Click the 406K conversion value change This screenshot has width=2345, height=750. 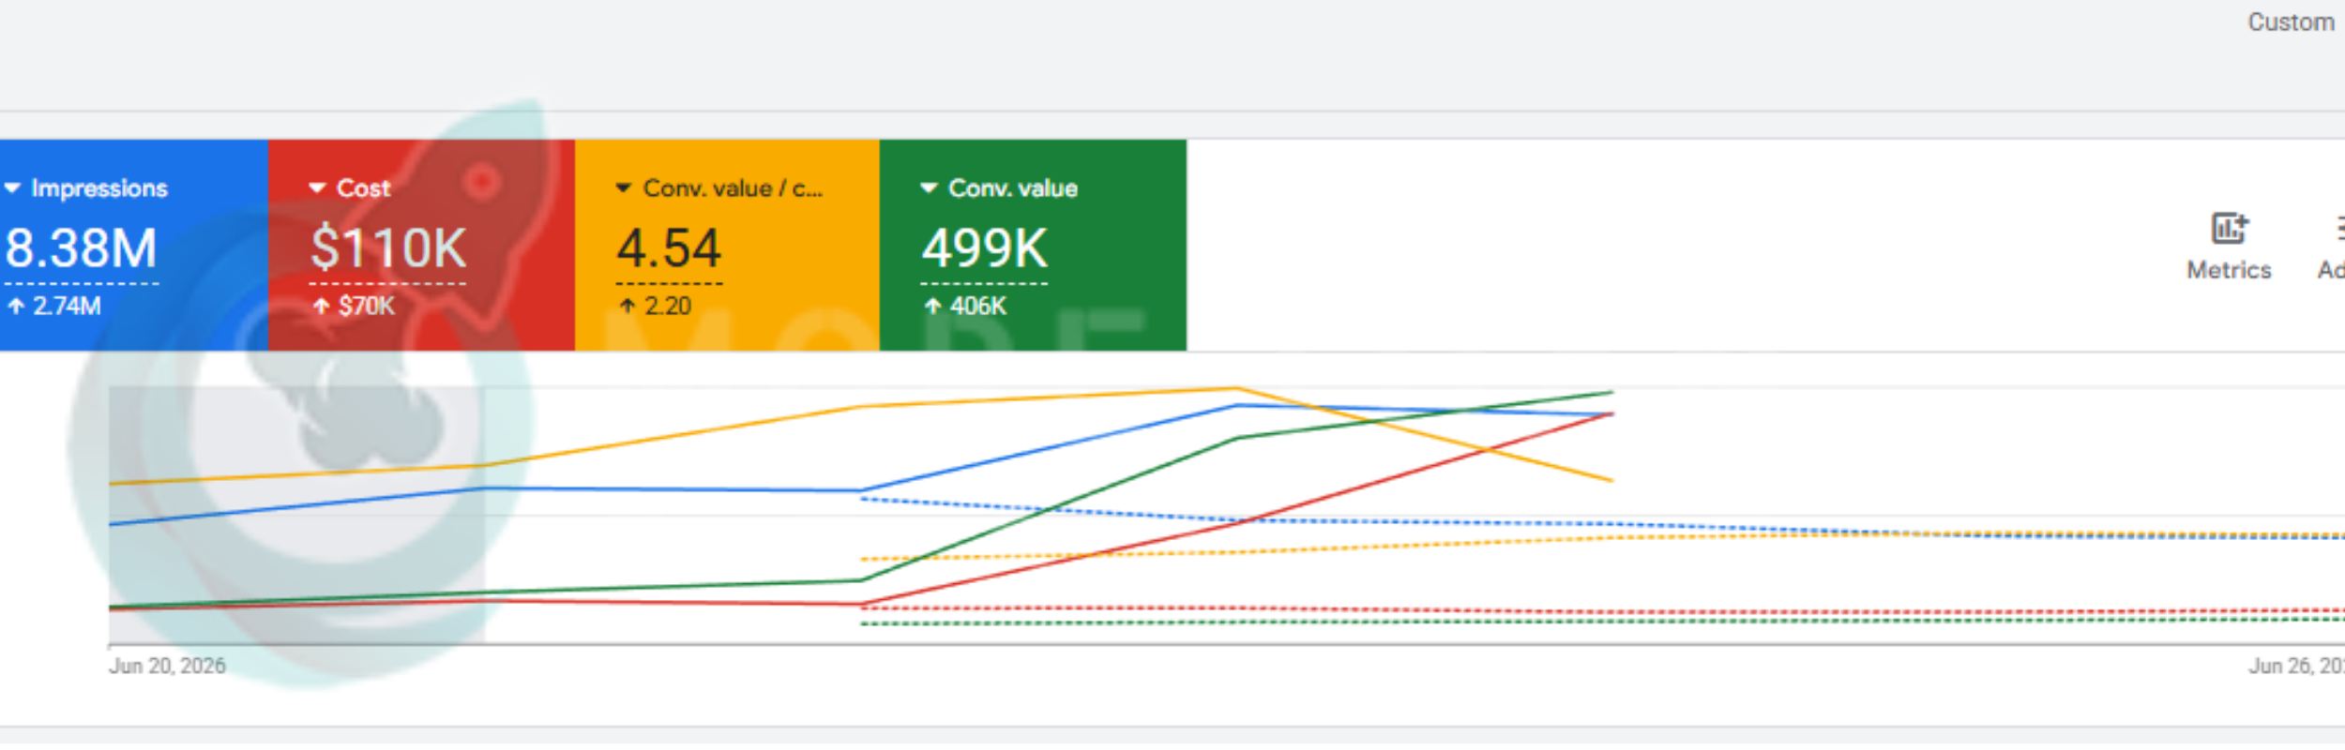click(978, 306)
